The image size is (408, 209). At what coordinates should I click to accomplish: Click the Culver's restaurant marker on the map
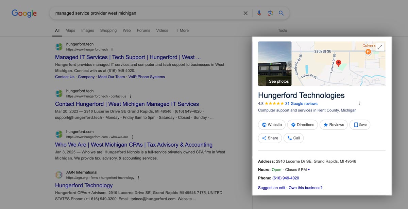tap(368, 52)
